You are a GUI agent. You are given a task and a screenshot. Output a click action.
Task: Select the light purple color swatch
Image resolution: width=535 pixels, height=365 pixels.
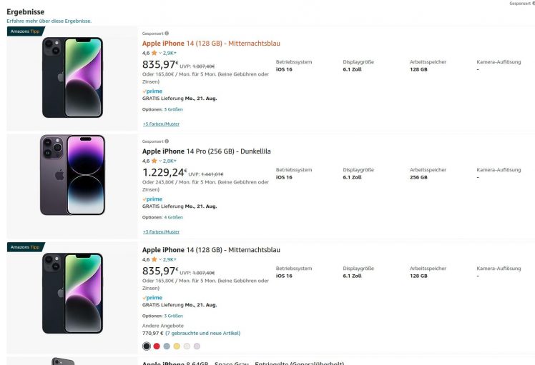point(197,346)
